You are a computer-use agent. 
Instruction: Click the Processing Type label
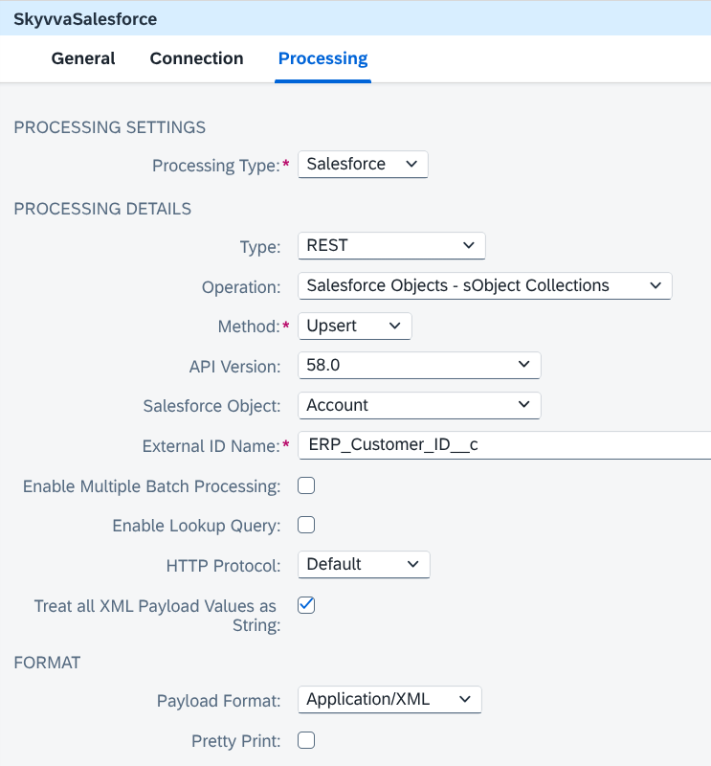tap(216, 166)
